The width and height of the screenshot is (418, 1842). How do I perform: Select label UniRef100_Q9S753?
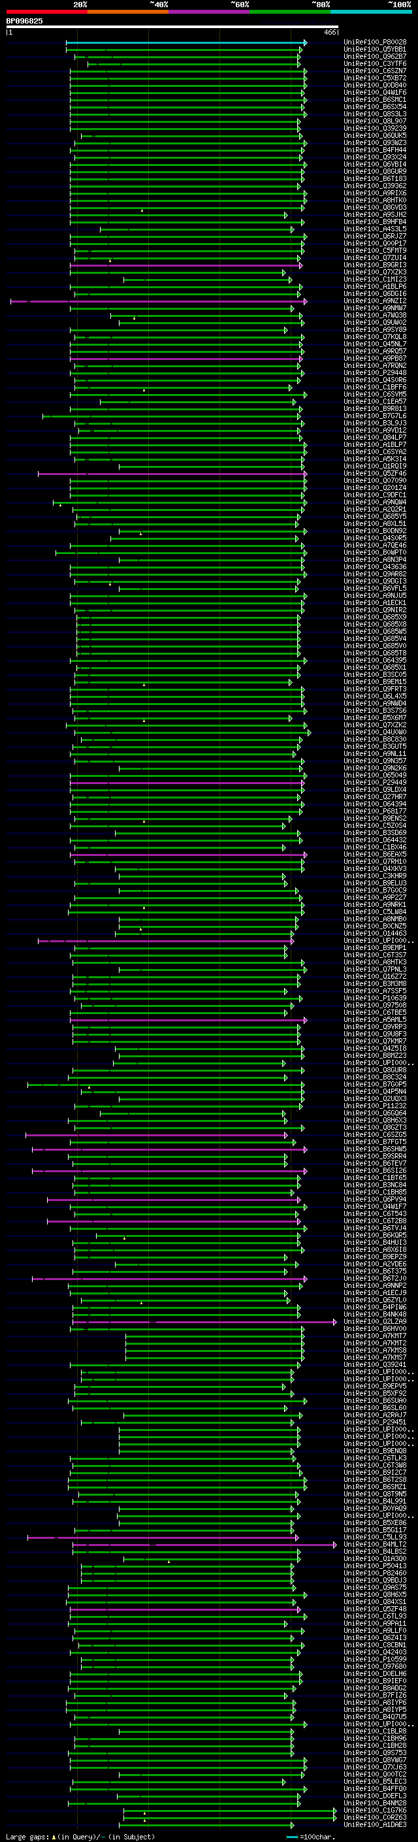375,1752
